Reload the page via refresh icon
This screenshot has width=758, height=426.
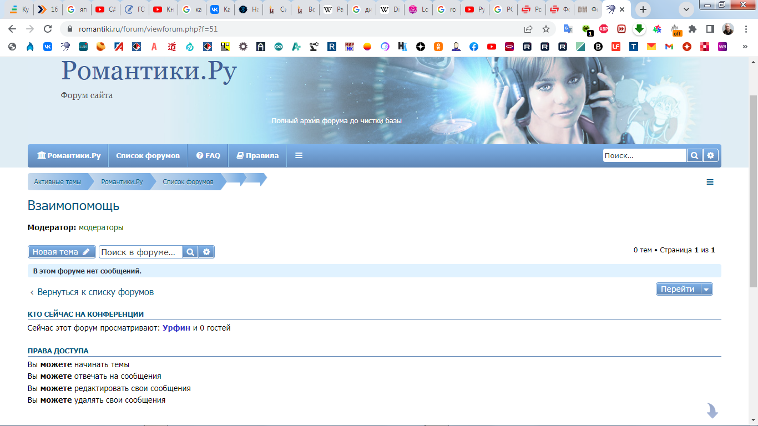(x=48, y=29)
